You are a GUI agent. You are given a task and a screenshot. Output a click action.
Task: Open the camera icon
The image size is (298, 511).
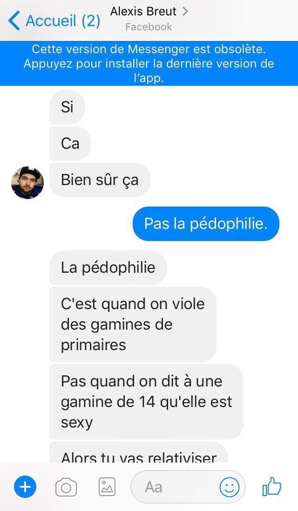[x=66, y=488]
